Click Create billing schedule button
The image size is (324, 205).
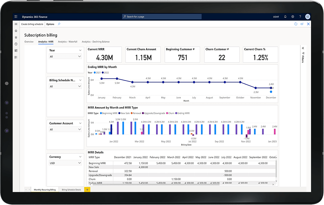tap(32, 24)
